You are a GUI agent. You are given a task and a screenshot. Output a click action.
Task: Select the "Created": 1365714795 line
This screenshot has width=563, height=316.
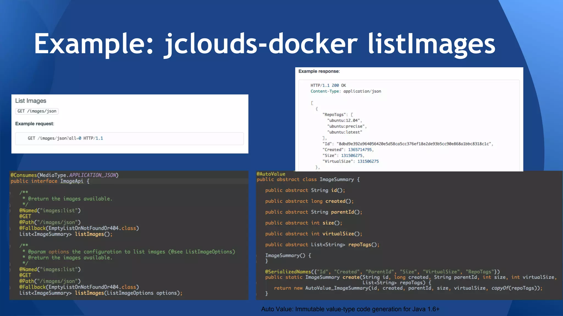pyautogui.click(x=348, y=150)
